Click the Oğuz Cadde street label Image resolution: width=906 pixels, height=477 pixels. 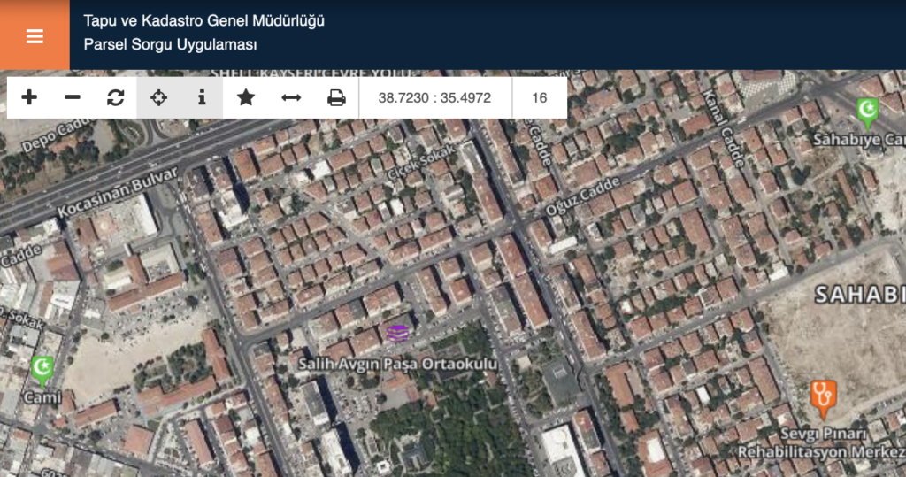tap(582, 196)
